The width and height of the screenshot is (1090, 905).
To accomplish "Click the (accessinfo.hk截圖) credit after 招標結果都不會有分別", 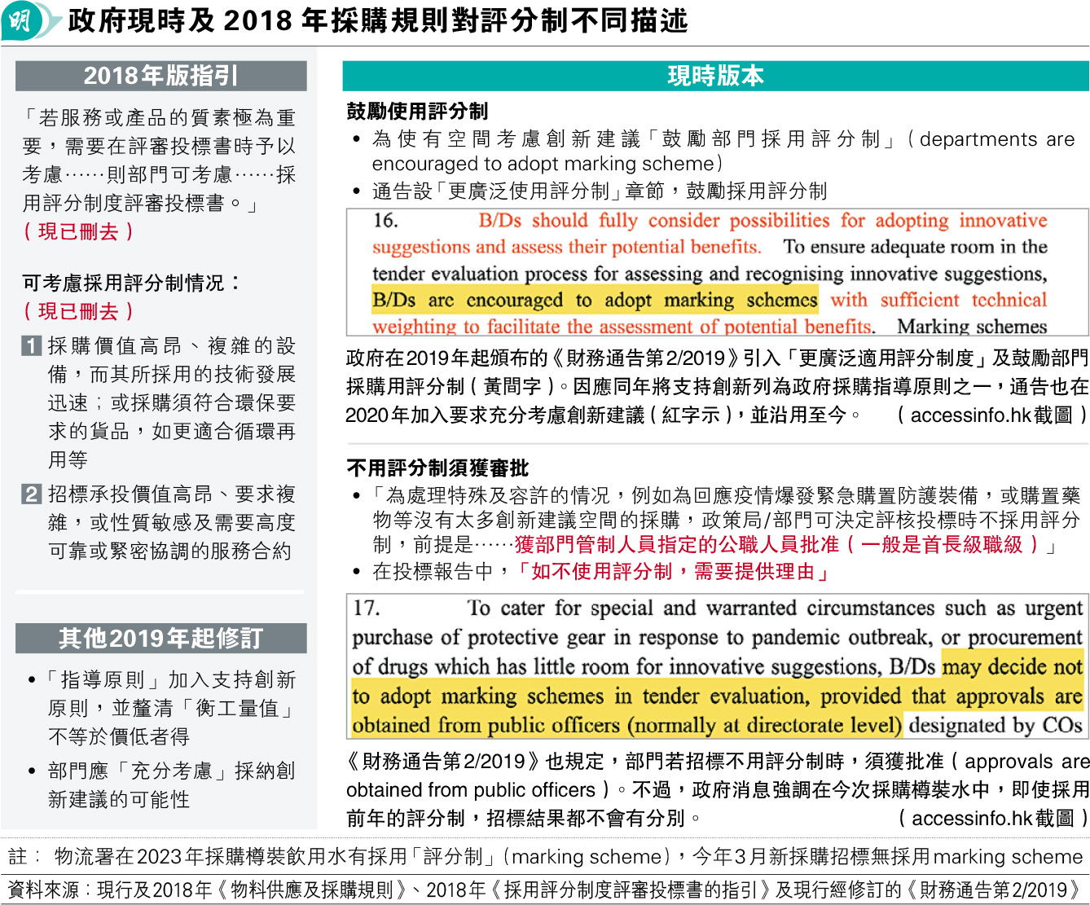I will [993, 818].
